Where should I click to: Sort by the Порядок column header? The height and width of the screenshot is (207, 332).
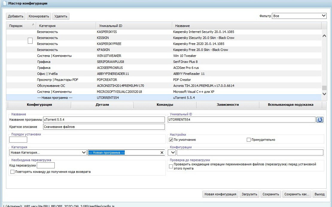21,26
